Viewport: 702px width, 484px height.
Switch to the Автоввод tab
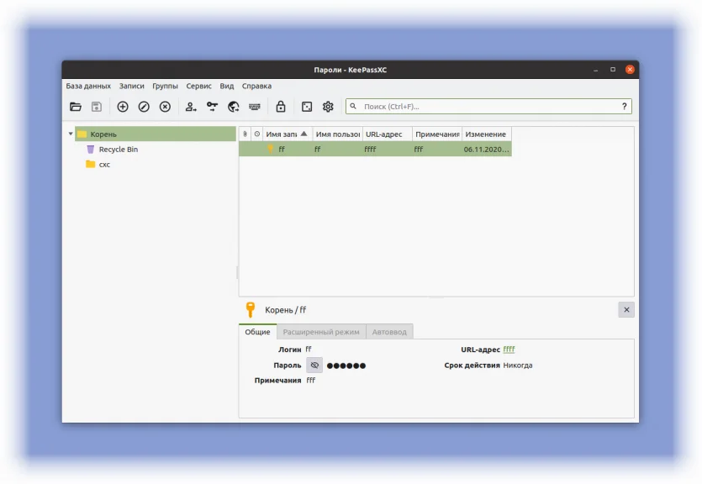(389, 332)
